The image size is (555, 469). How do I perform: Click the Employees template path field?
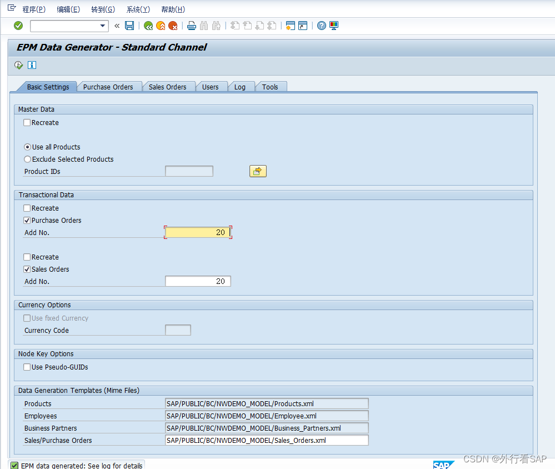[267, 416]
